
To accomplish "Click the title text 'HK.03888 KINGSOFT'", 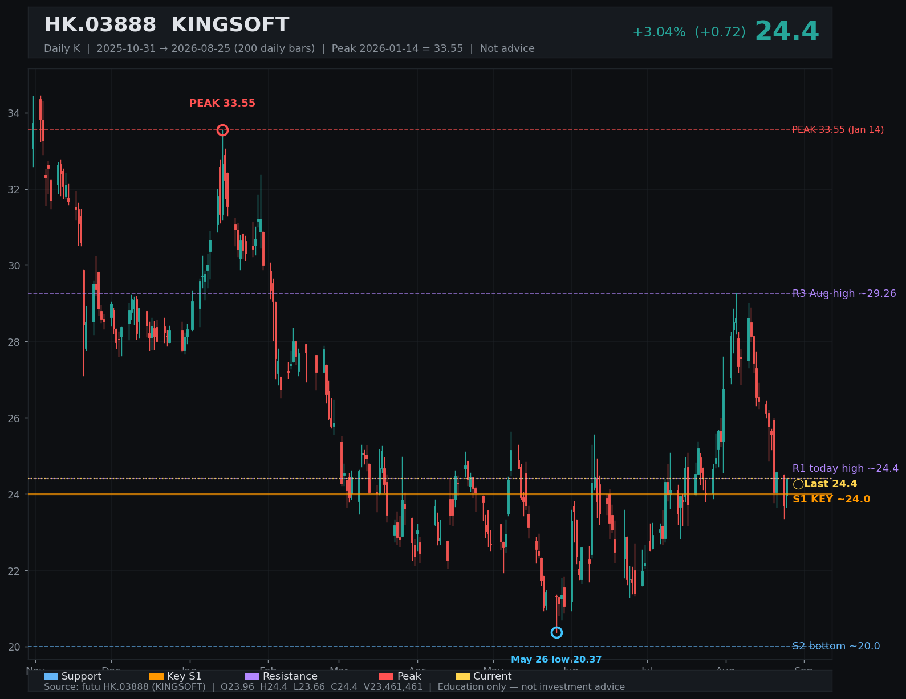I will pyautogui.click(x=166, y=25).
